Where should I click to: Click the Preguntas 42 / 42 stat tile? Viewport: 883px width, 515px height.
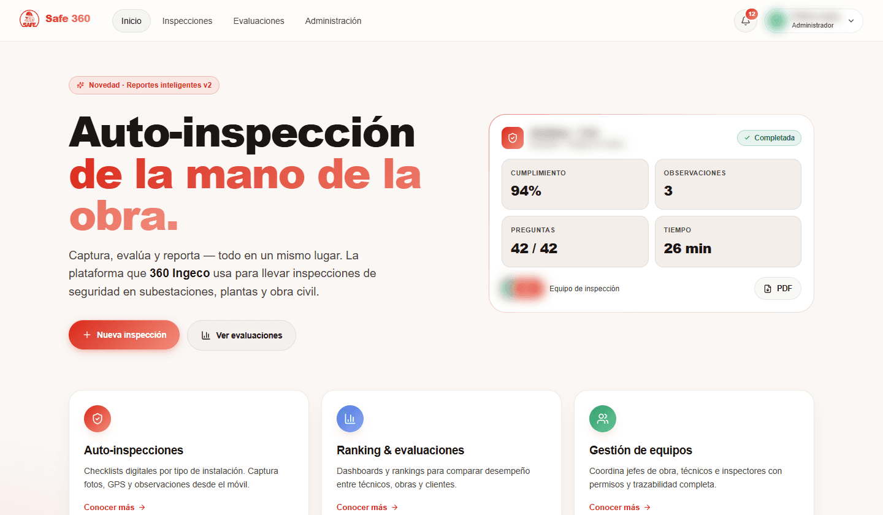tap(575, 242)
